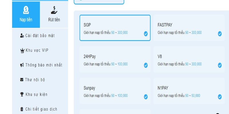Click the security settings person-lock icon

(x=22, y=36)
